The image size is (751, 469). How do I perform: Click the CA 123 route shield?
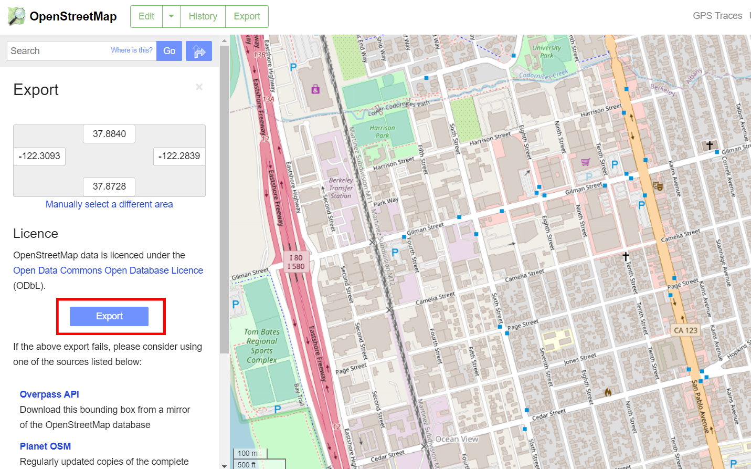pyautogui.click(x=685, y=330)
